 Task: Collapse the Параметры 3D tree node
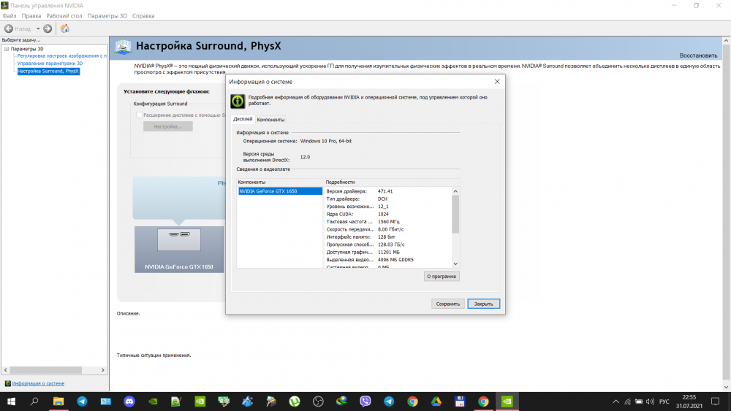coord(7,49)
